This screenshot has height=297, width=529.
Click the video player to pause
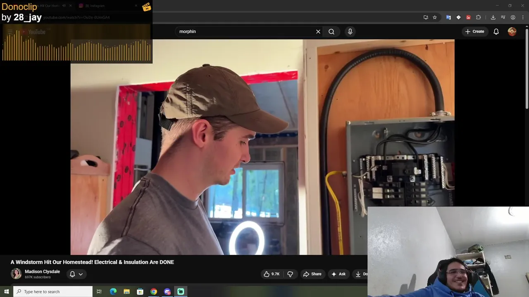tap(262, 147)
